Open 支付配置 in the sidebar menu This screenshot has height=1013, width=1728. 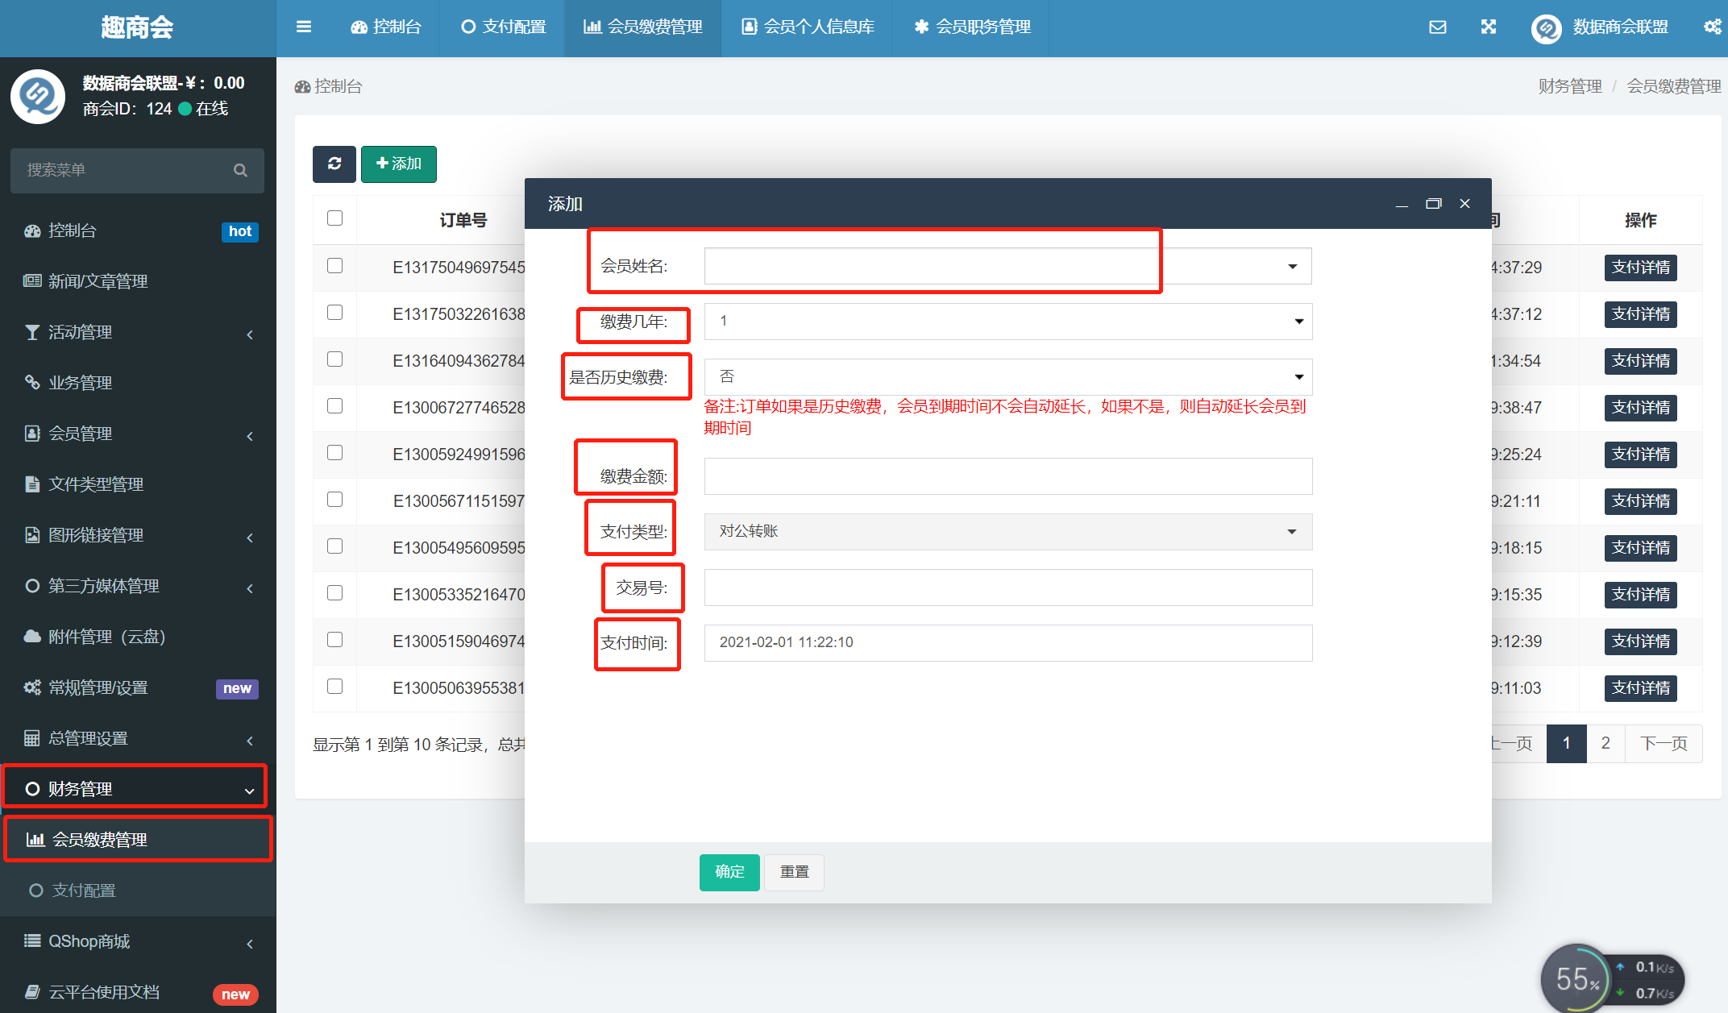point(84,891)
